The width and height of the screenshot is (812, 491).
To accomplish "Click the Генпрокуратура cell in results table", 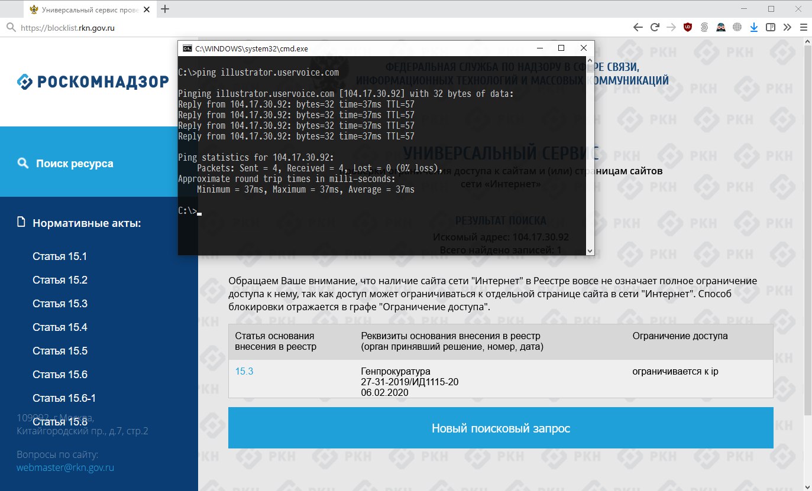I will pos(409,381).
